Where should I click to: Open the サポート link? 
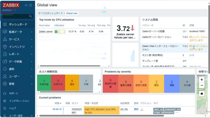tap(13, 94)
